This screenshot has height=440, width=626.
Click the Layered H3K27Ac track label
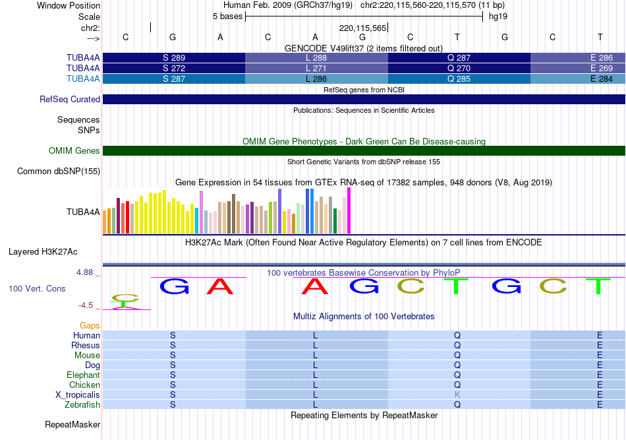click(x=43, y=252)
